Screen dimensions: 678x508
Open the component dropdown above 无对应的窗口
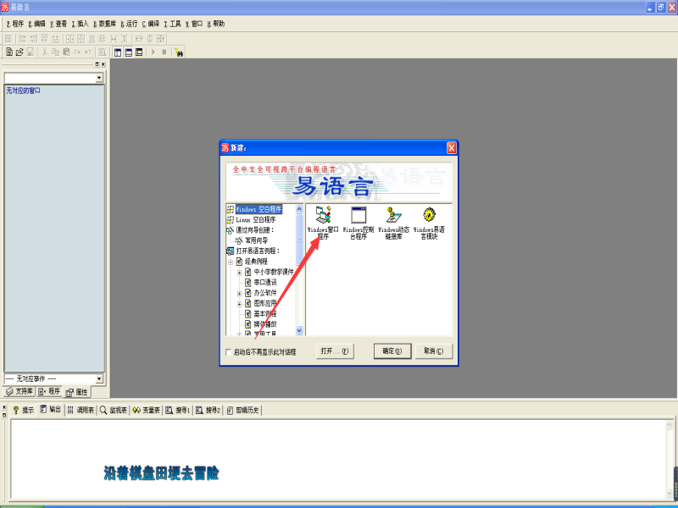coord(99,78)
